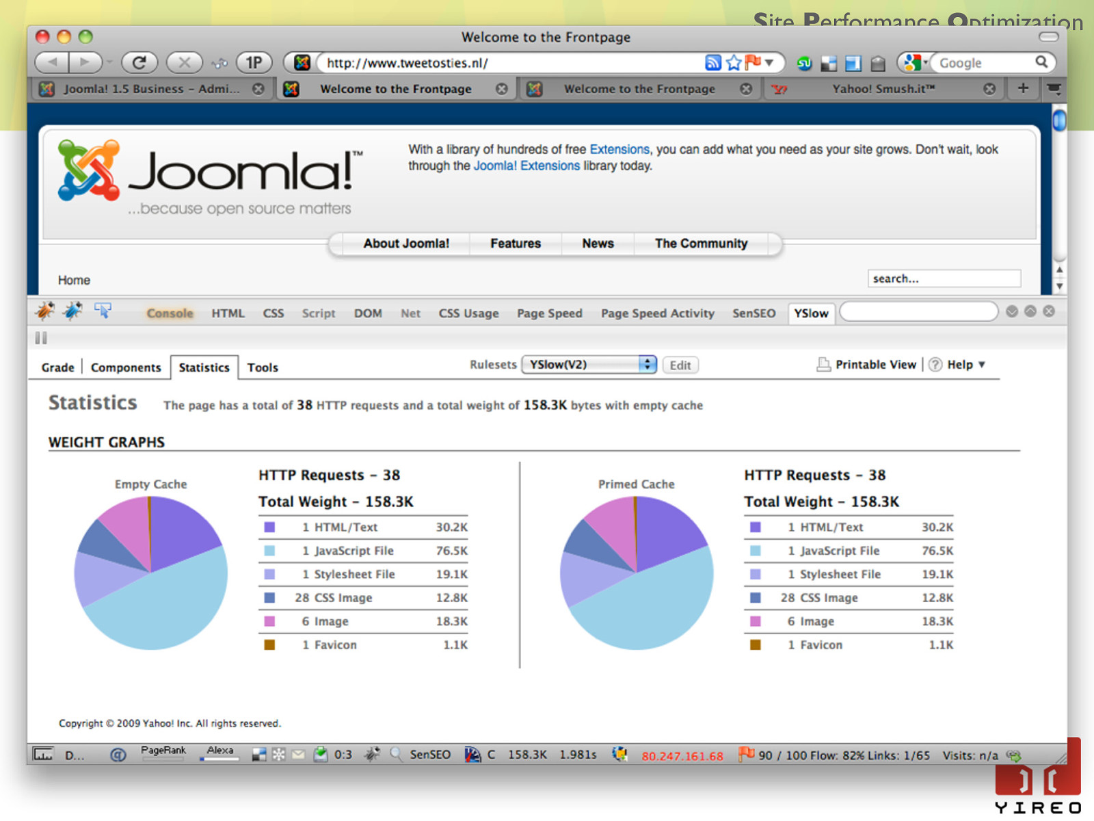Open The Community menu item

point(702,244)
